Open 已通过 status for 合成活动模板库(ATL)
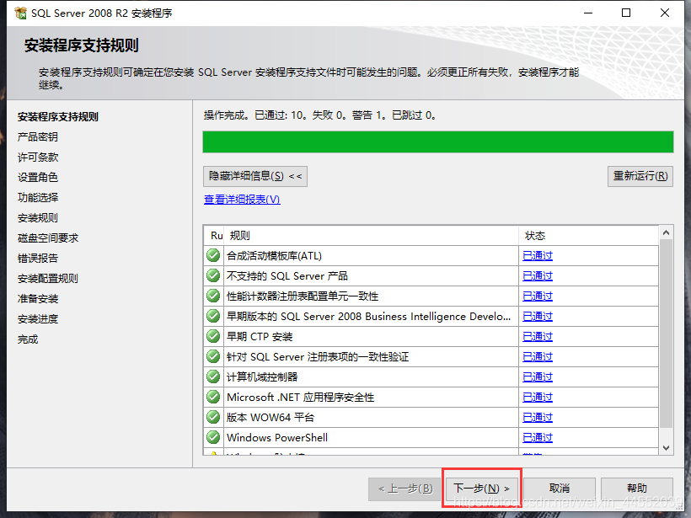 [x=537, y=256]
